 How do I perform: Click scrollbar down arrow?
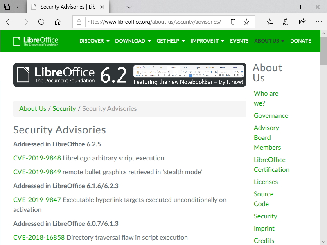[324, 242]
